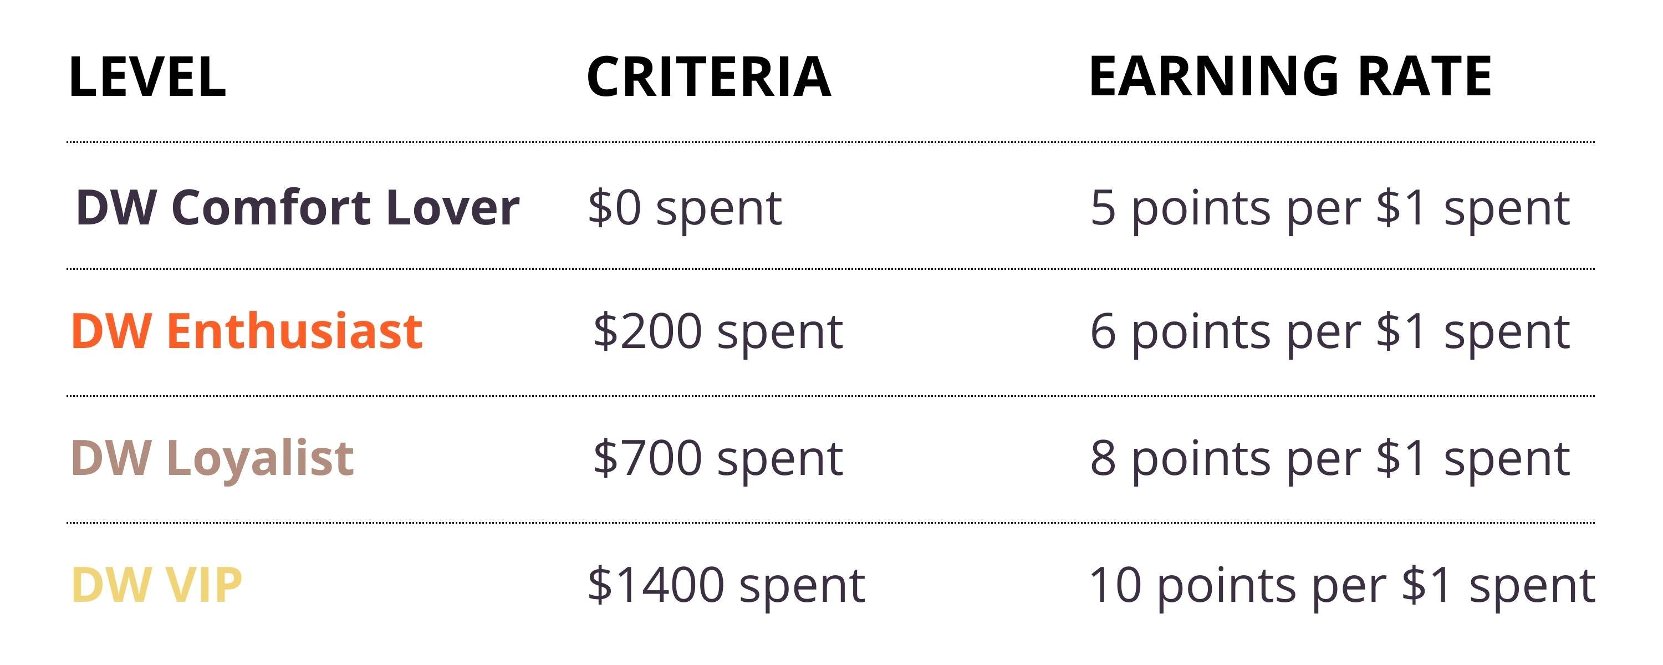1663x665 pixels.
Task: Click the $0 spent criteria
Action: pos(684,209)
